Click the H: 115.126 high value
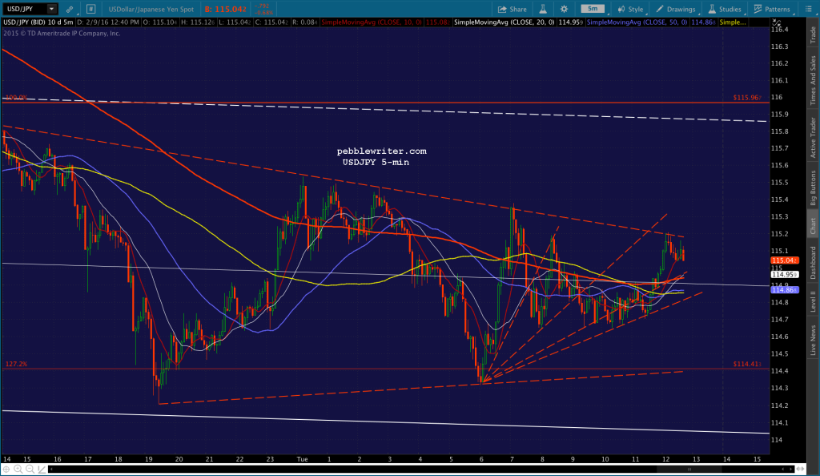 point(197,22)
